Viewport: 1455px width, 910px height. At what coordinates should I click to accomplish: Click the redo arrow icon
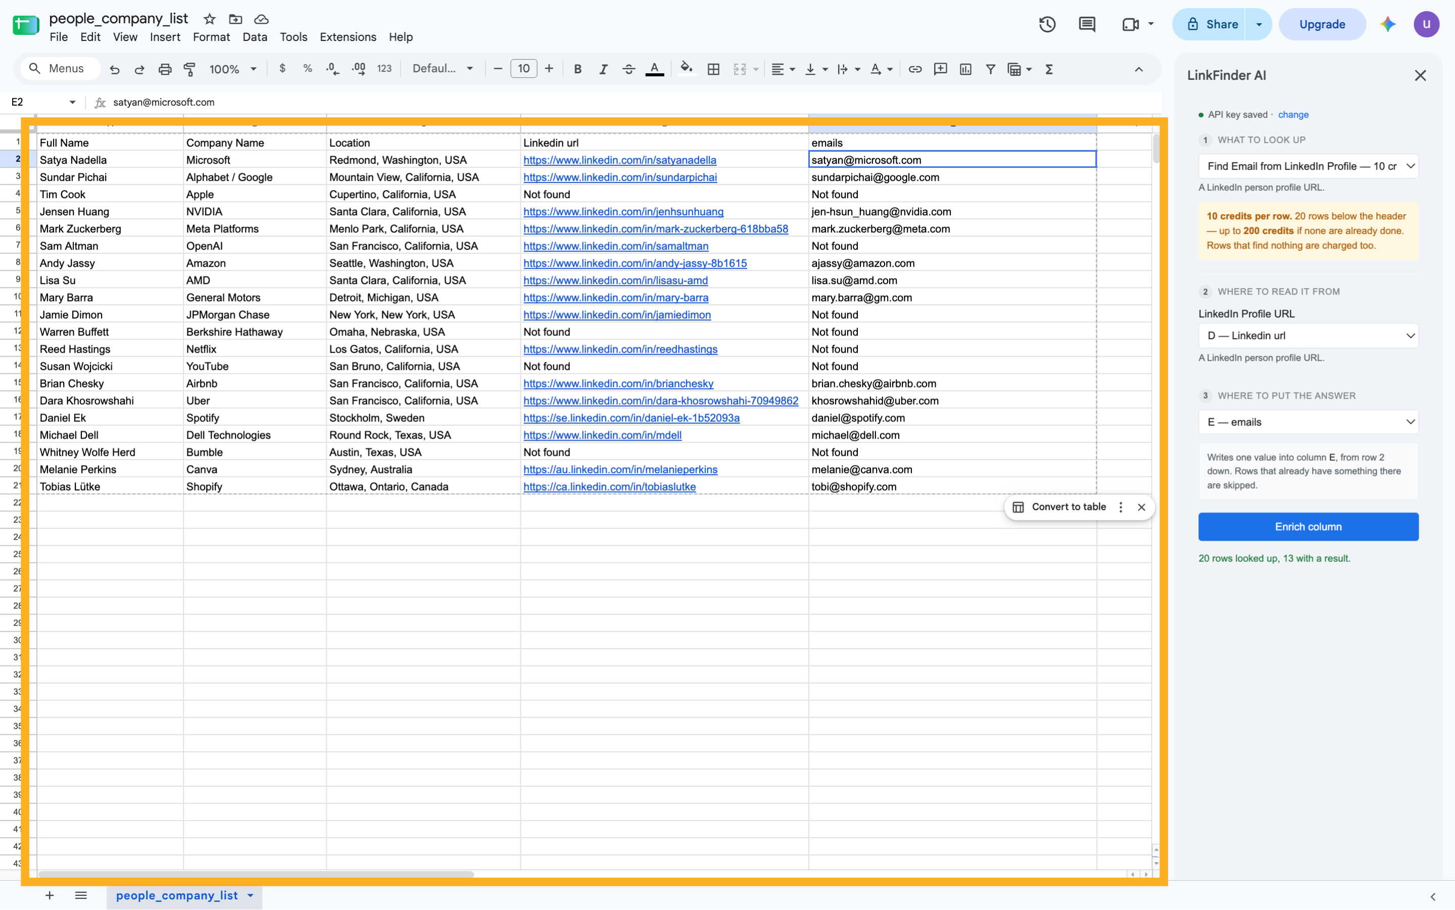tap(139, 69)
